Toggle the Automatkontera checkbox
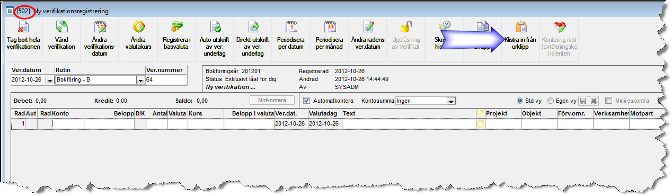This screenshot has width=672, height=196. 307,101
